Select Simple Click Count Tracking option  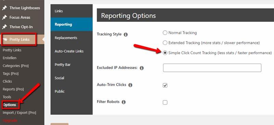(165, 53)
